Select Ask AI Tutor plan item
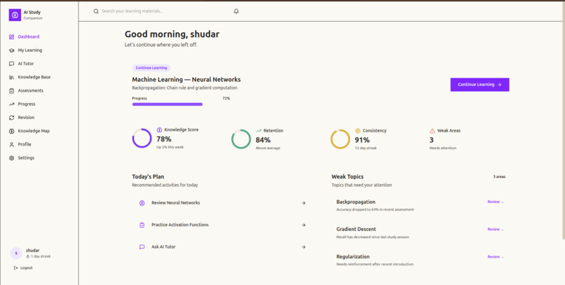The width and height of the screenshot is (565, 285). (222, 247)
